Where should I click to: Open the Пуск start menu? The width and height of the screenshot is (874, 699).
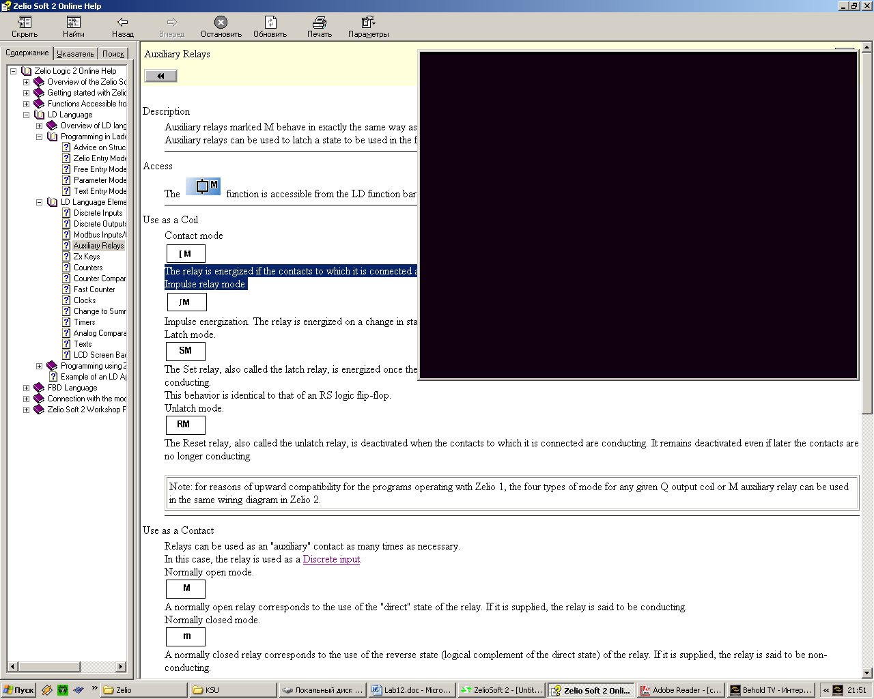point(19,690)
